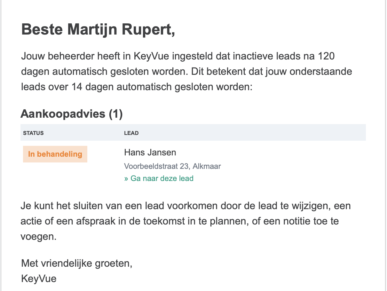Click the grey table header bar's empty area
Viewport: 387px width, 291px height.
click(x=253, y=132)
